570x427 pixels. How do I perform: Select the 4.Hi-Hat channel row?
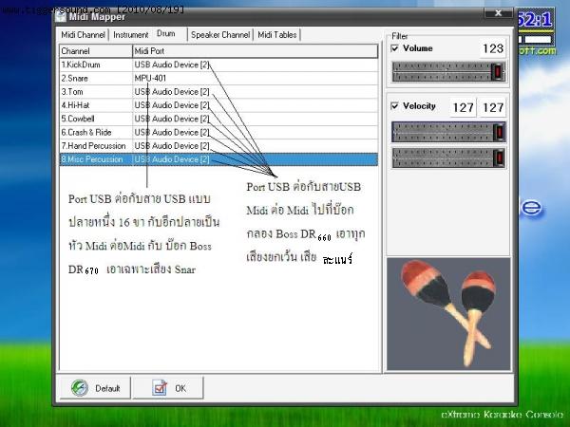coord(218,105)
